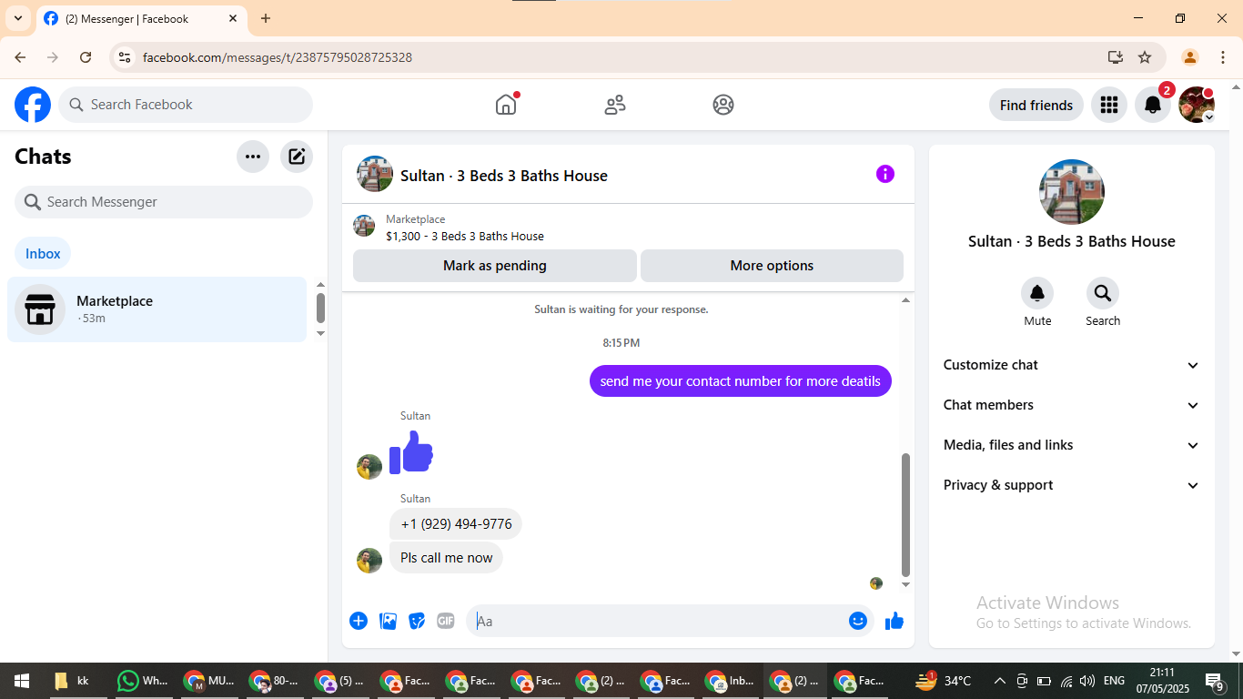Focus the Search Facebook field
This screenshot has width=1243, height=699.
click(x=186, y=105)
